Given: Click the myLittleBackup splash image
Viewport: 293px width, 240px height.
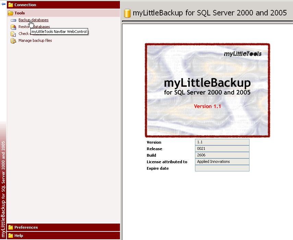Looking at the screenshot, I should click(x=207, y=90).
